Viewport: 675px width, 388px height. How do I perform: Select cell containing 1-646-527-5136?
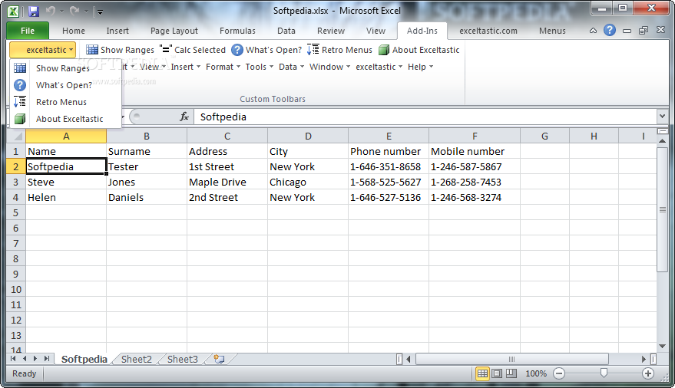[x=389, y=198]
